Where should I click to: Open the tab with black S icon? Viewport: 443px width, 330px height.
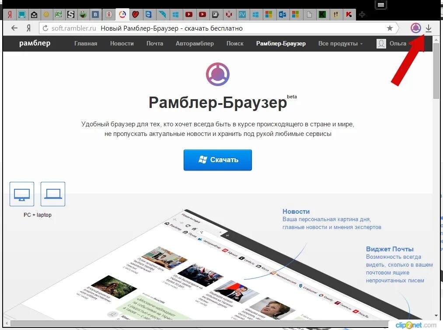pyautogui.click(x=71, y=14)
